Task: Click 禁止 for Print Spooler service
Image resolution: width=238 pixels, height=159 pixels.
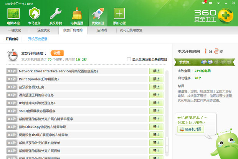Action: [156, 79]
